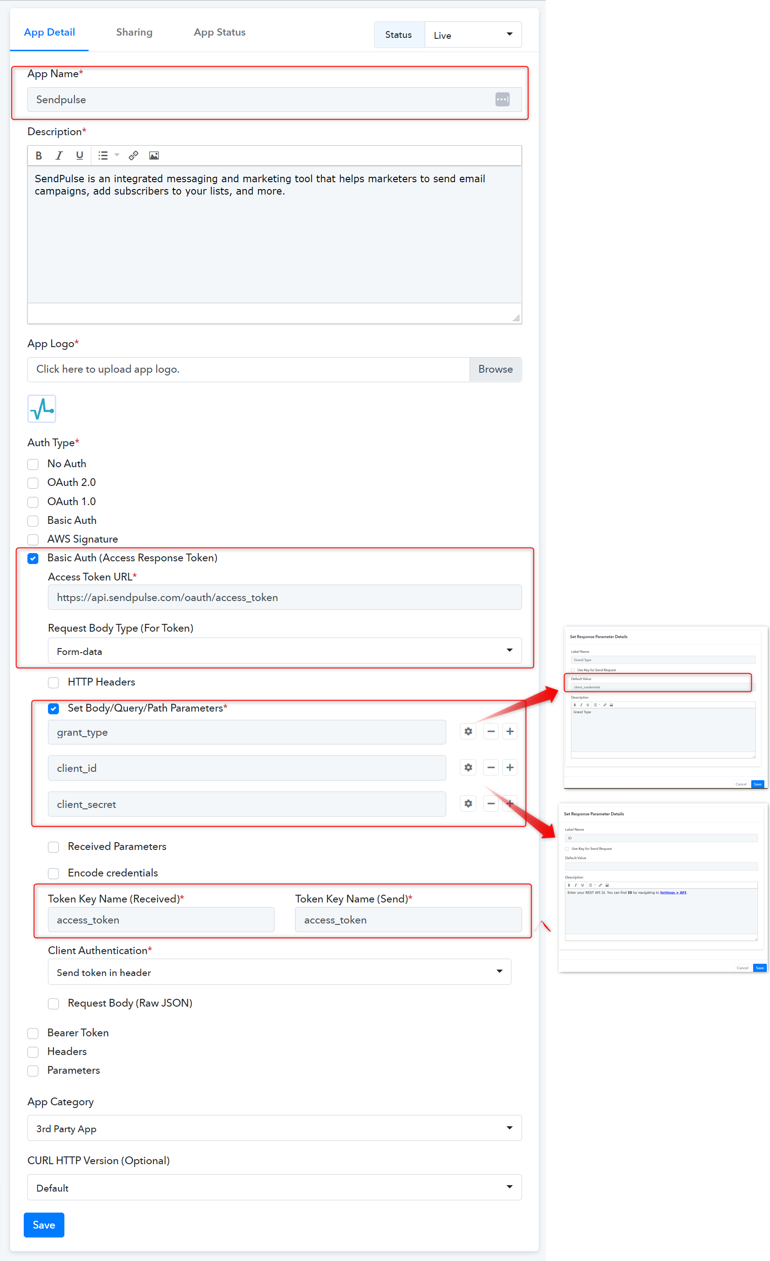Enable the Received Parameters checkbox
The width and height of the screenshot is (770, 1261).
pos(54,847)
